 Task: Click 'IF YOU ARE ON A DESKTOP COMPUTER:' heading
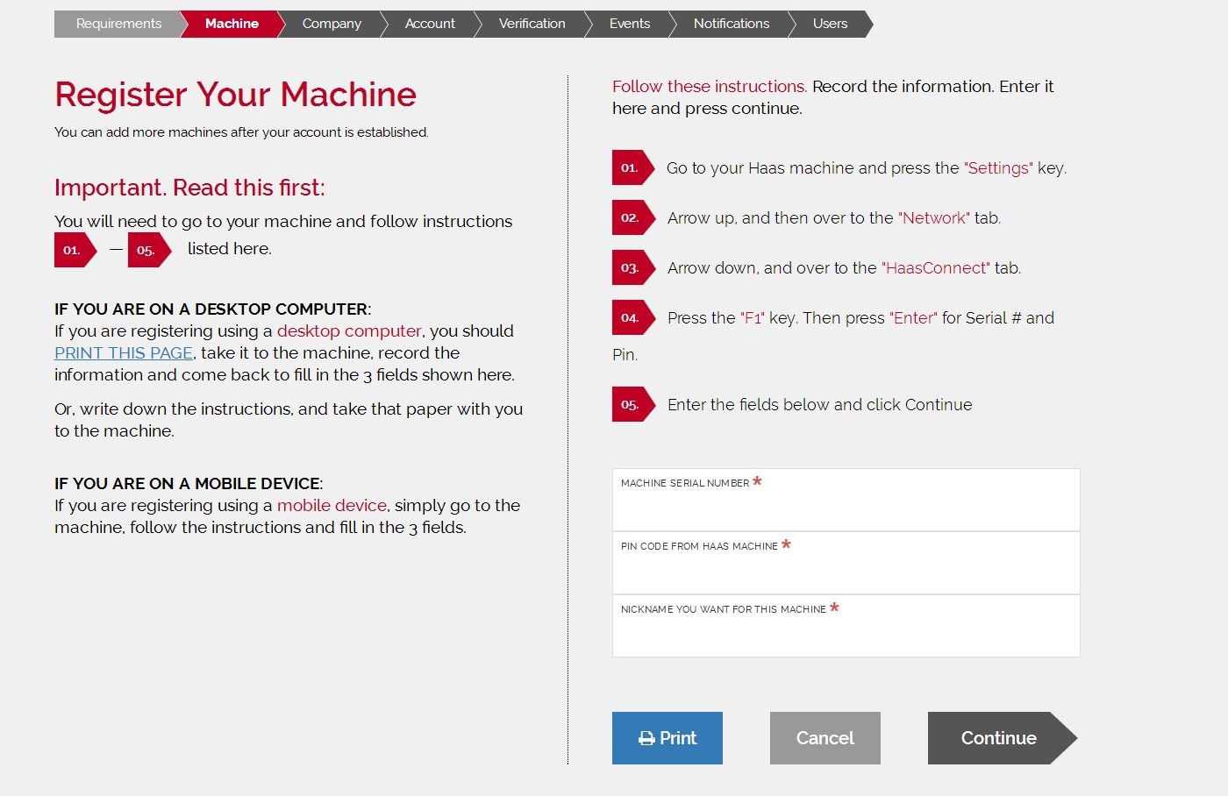point(212,309)
